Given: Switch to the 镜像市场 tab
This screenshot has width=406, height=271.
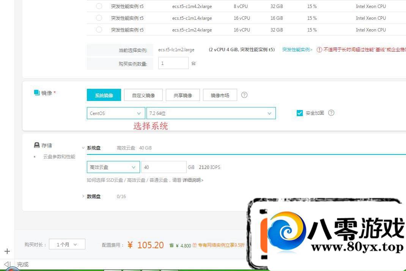Looking at the screenshot, I should (220, 95).
